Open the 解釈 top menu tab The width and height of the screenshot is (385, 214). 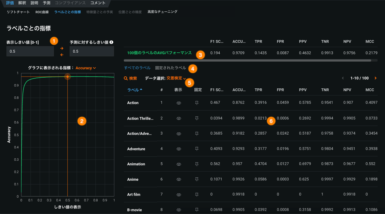click(22, 3)
